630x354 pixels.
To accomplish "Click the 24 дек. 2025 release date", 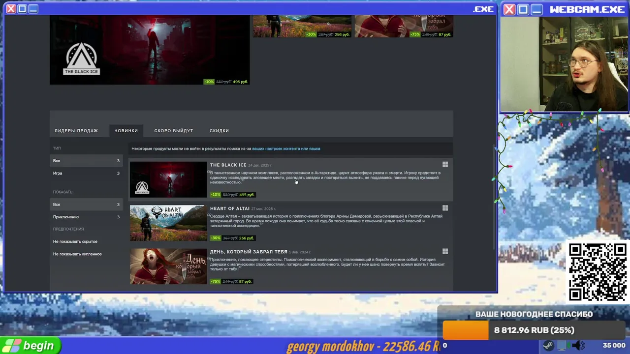I will tap(260, 165).
